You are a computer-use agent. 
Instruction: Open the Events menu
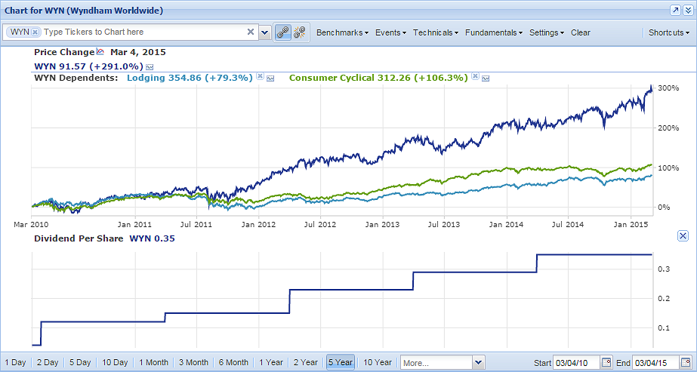[x=390, y=32]
